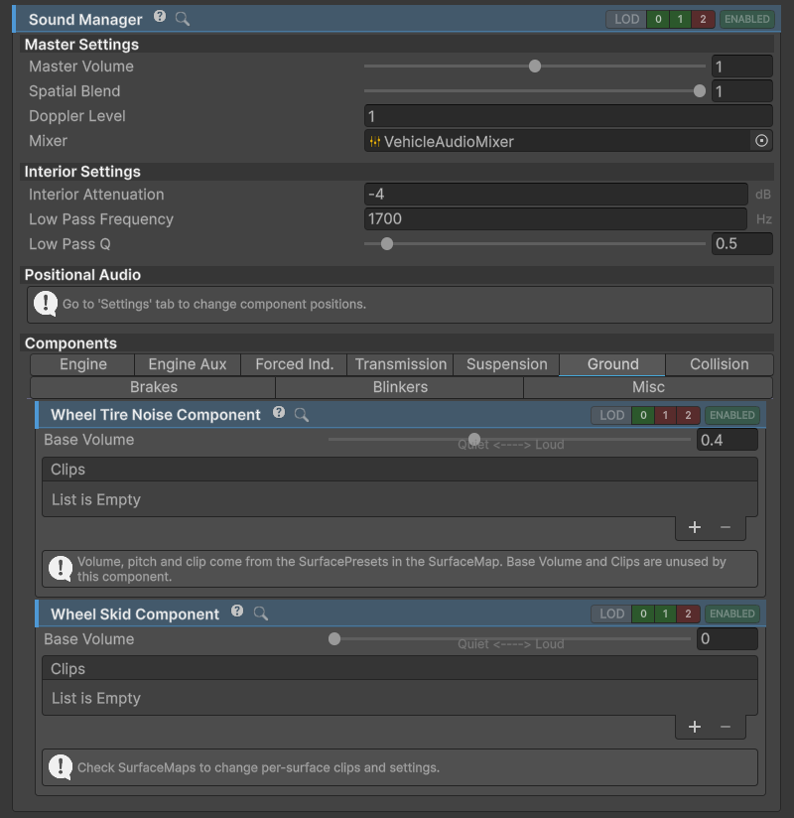Click the Spatial Blend slider handle
This screenshot has height=818, width=794.
coord(700,91)
